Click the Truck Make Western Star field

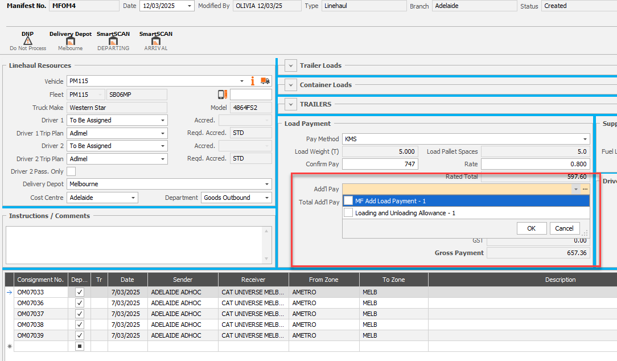pos(117,108)
